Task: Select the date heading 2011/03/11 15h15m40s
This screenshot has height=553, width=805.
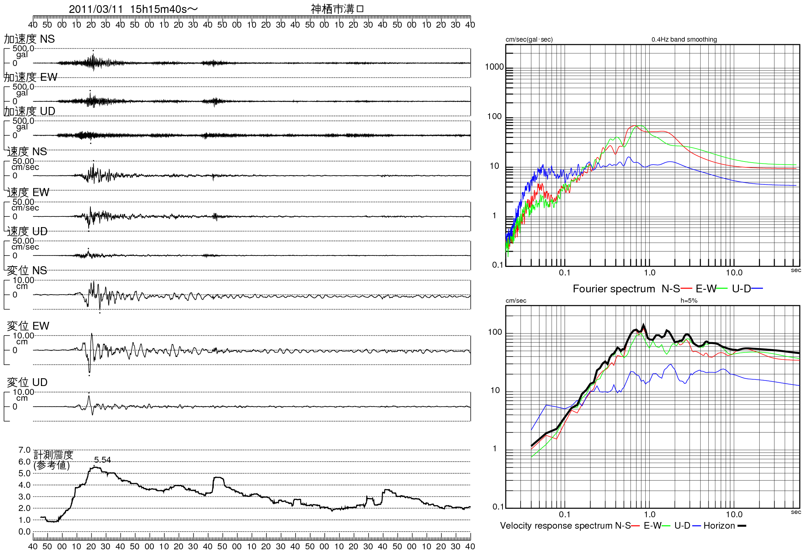Action: [x=133, y=9]
